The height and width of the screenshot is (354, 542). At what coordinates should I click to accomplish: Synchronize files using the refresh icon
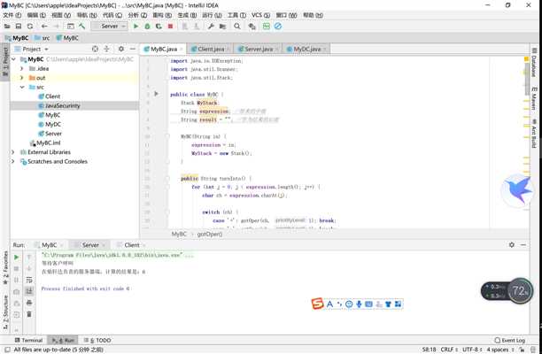pos(30,27)
